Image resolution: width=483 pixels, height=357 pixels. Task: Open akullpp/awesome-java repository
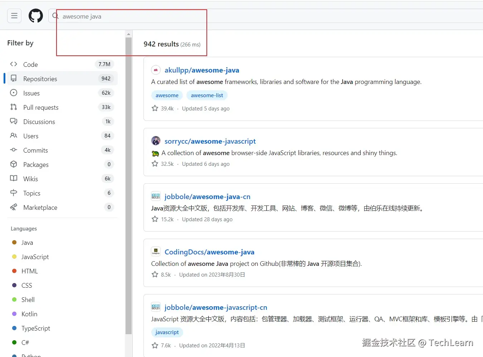(202, 70)
